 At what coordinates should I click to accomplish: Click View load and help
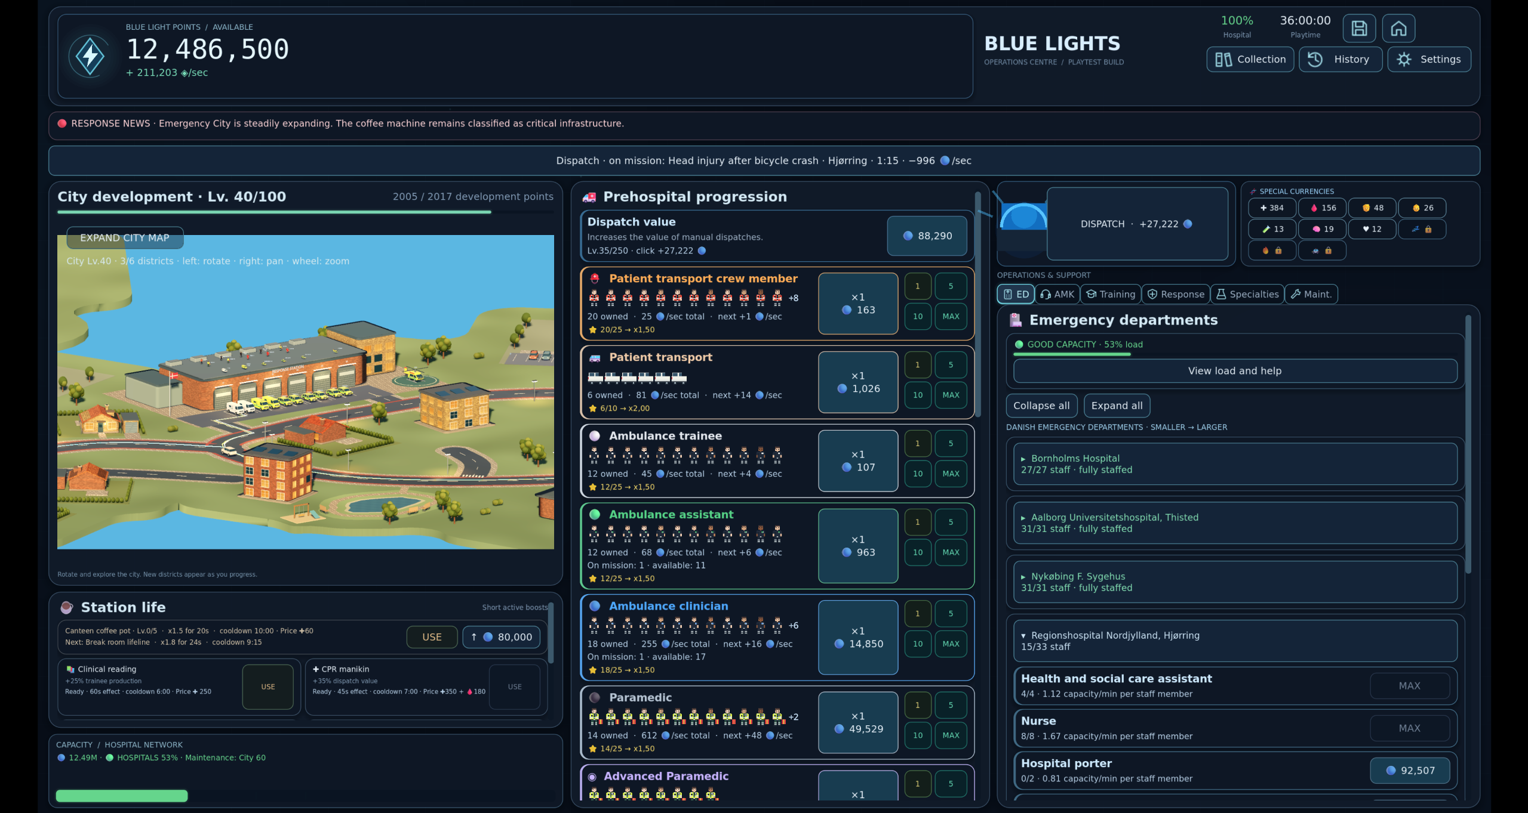tap(1235, 370)
